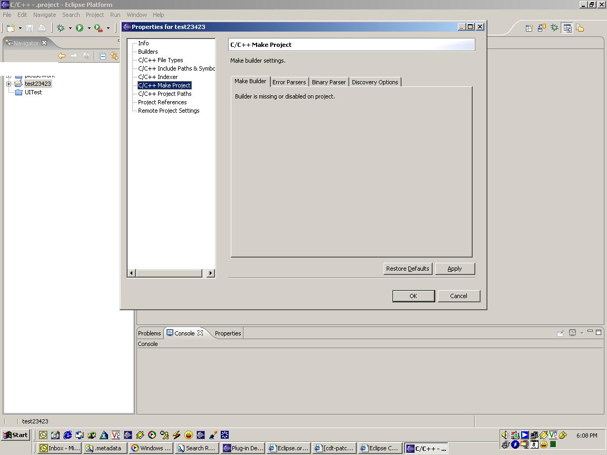
Task: Click the Back arrow in Navigator toolbar
Action: pos(62,56)
